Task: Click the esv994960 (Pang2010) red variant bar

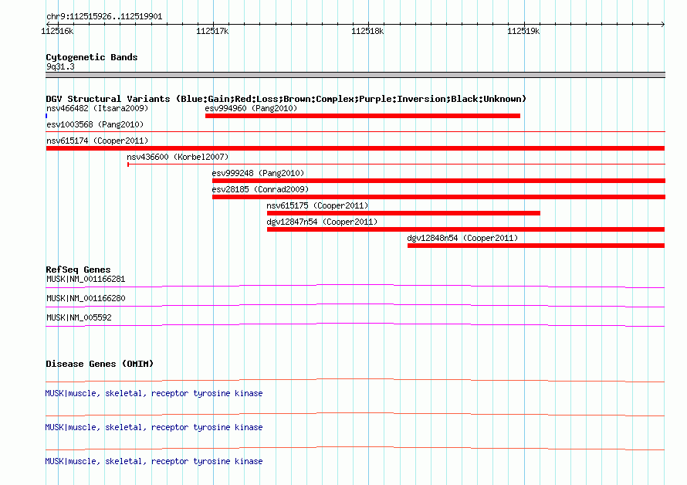Action: click(x=363, y=116)
